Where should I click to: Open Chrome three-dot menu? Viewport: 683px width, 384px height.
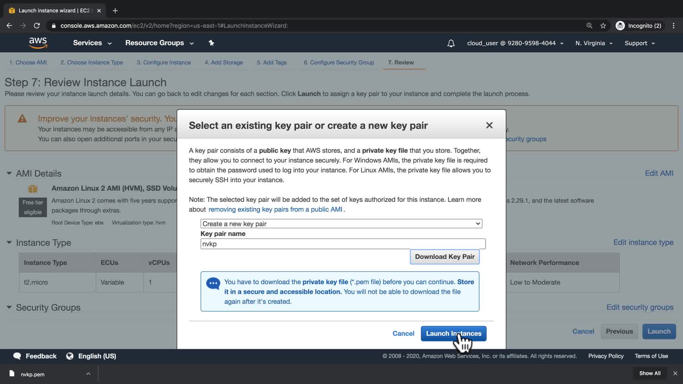[x=673, y=26]
